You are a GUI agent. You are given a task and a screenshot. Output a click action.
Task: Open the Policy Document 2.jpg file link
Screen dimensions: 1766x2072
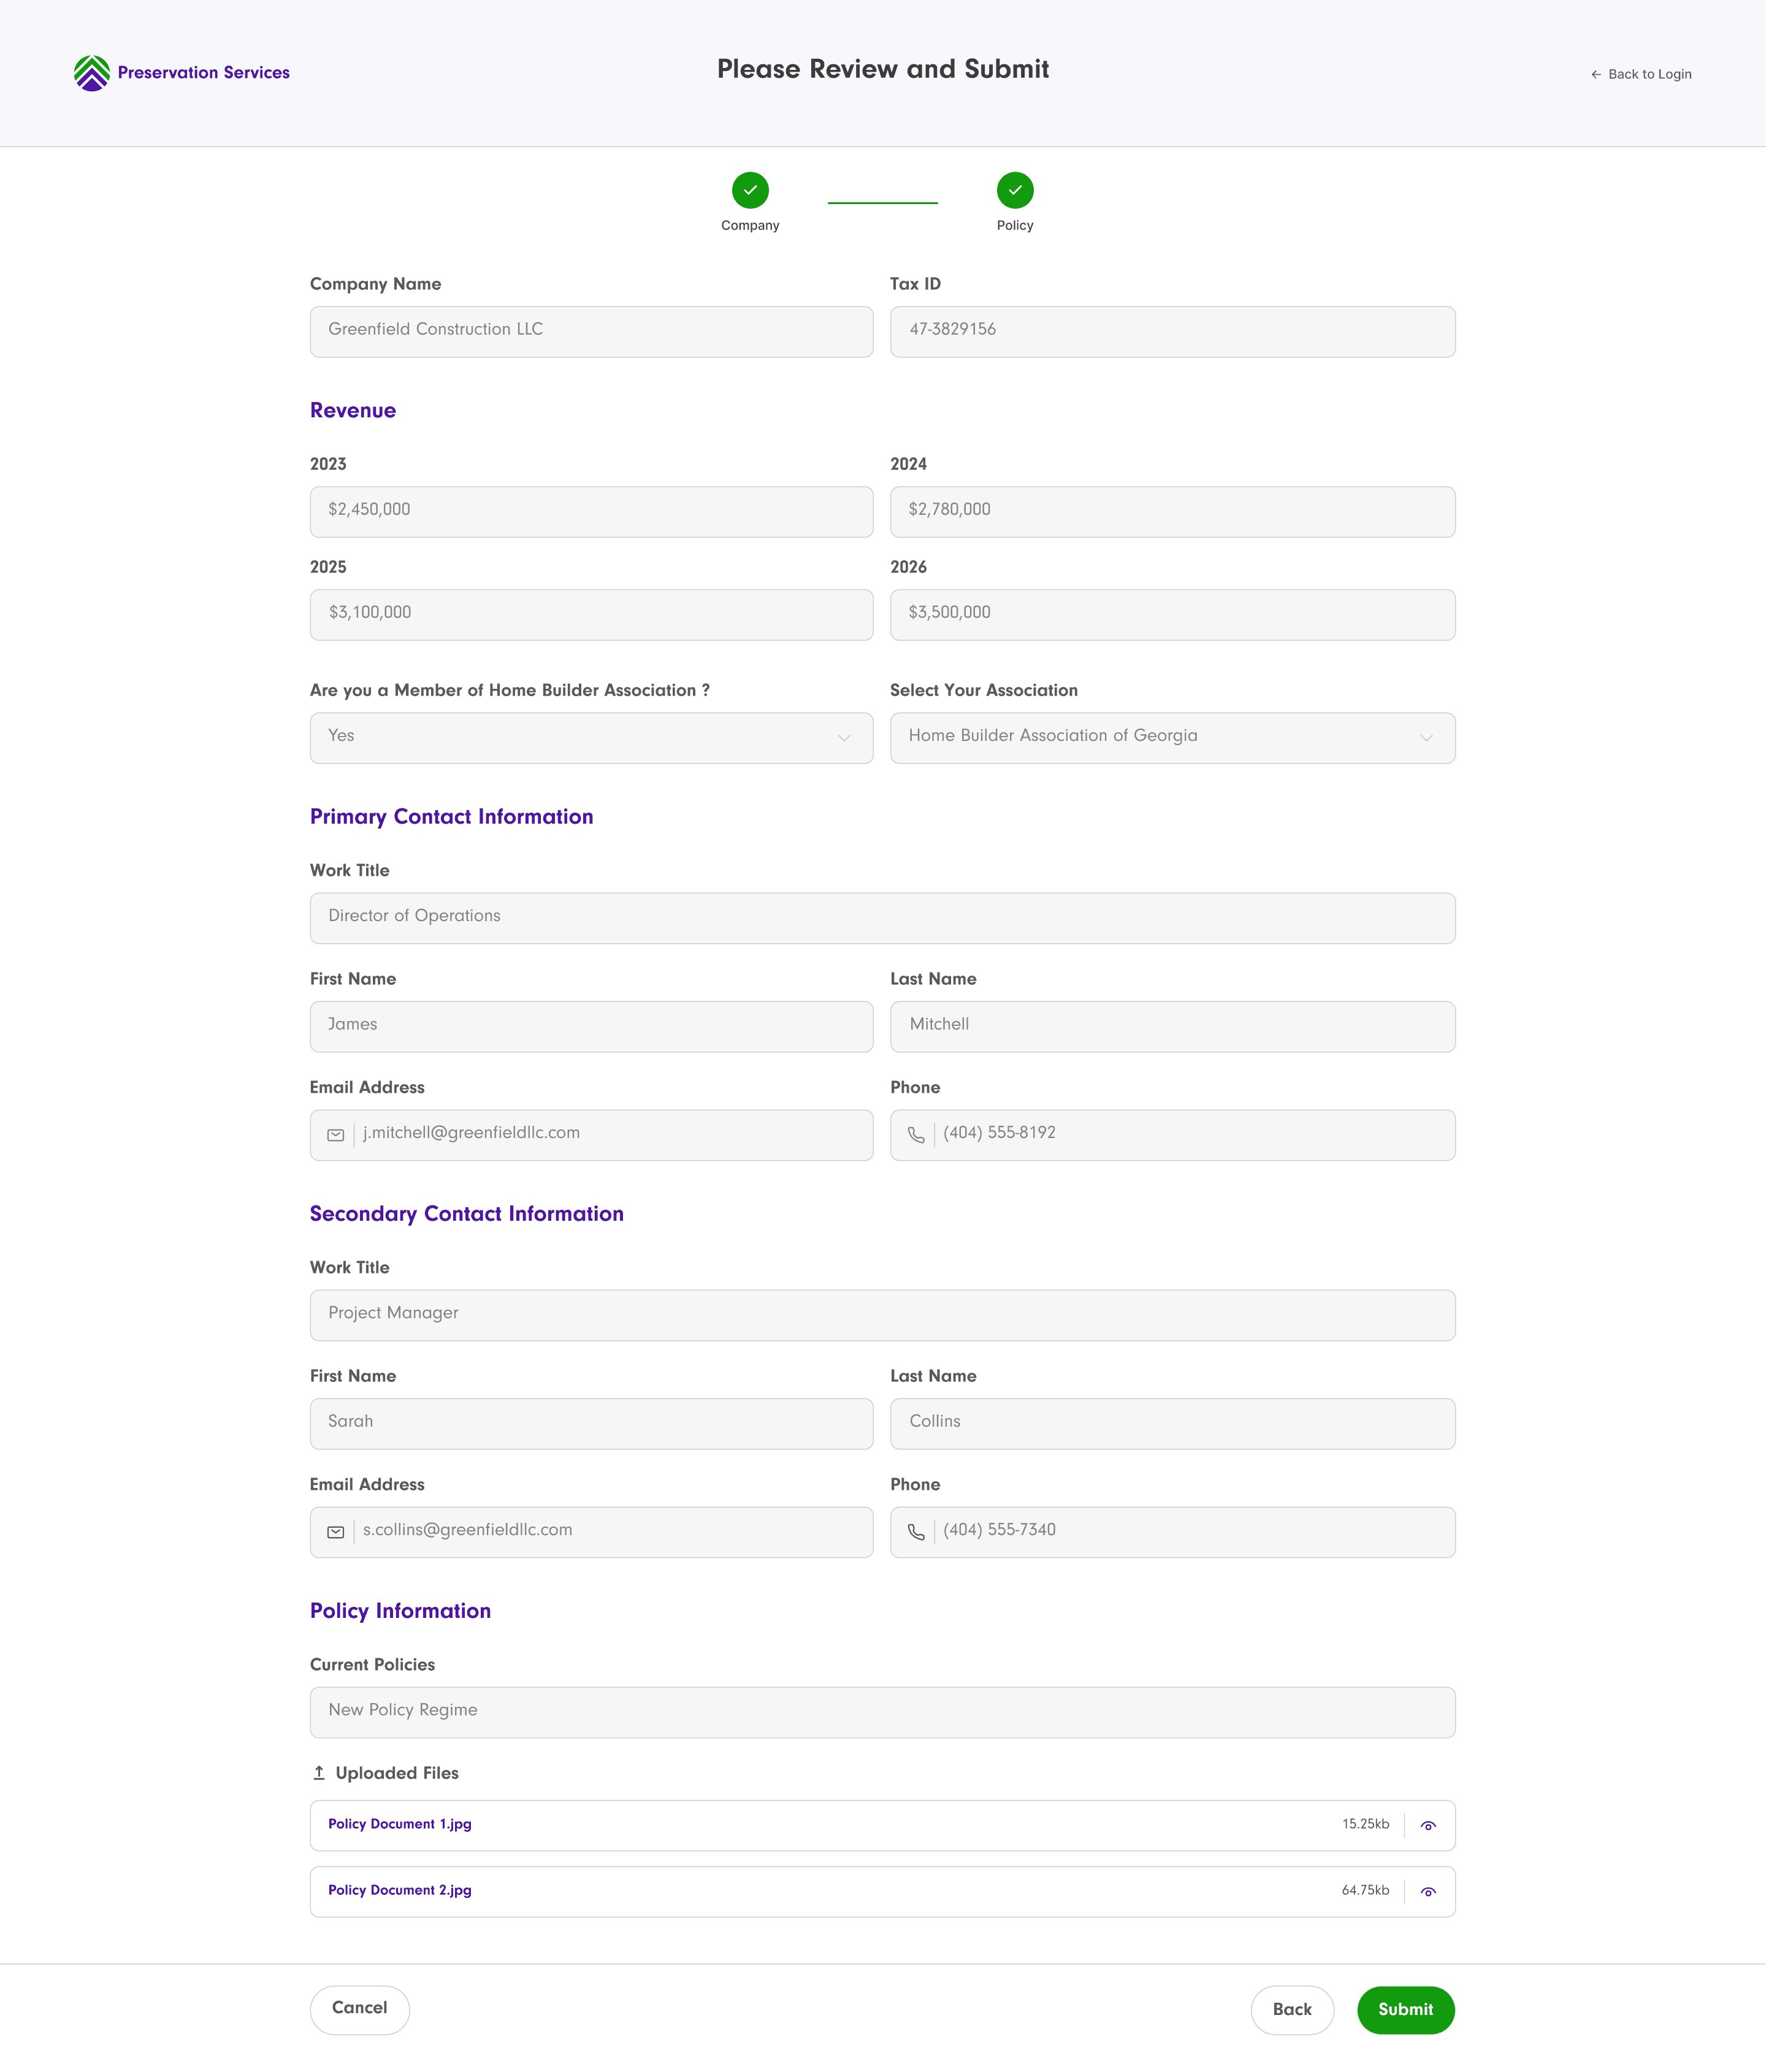(399, 1890)
